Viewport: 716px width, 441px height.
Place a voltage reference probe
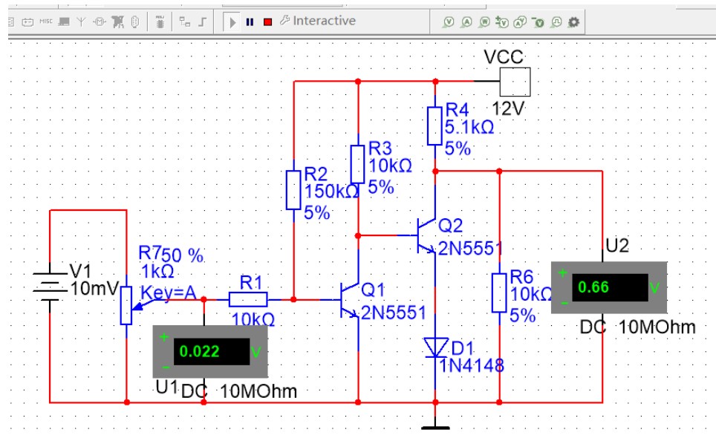(x=540, y=22)
